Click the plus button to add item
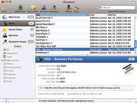The width and height of the screenshot is (137, 103). click(6, 101)
